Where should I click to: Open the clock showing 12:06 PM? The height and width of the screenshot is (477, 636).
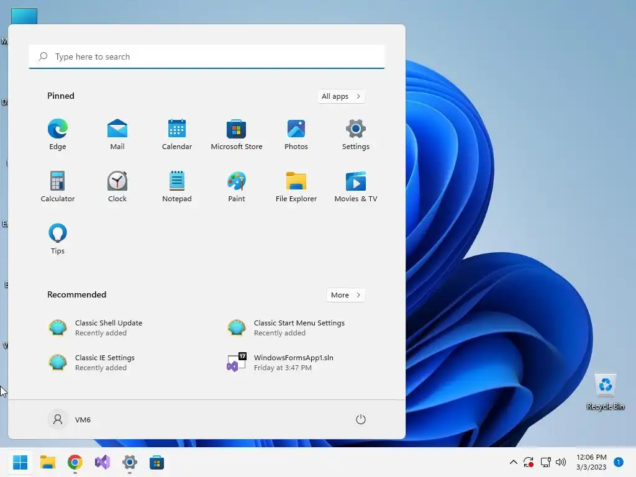pyautogui.click(x=591, y=462)
